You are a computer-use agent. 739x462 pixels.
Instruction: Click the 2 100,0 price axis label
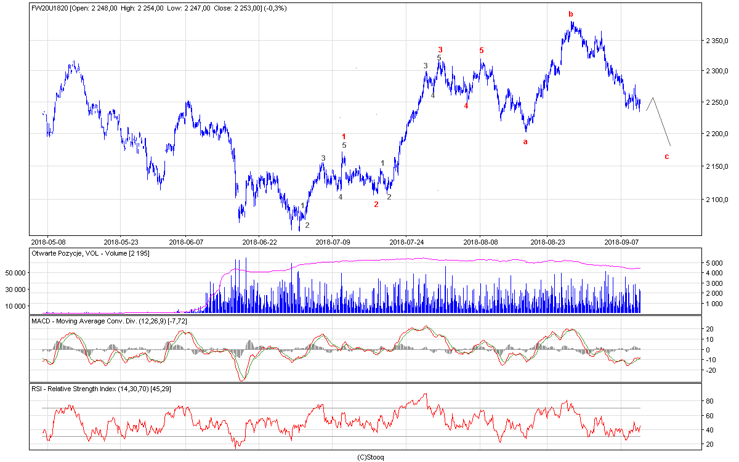[716, 200]
